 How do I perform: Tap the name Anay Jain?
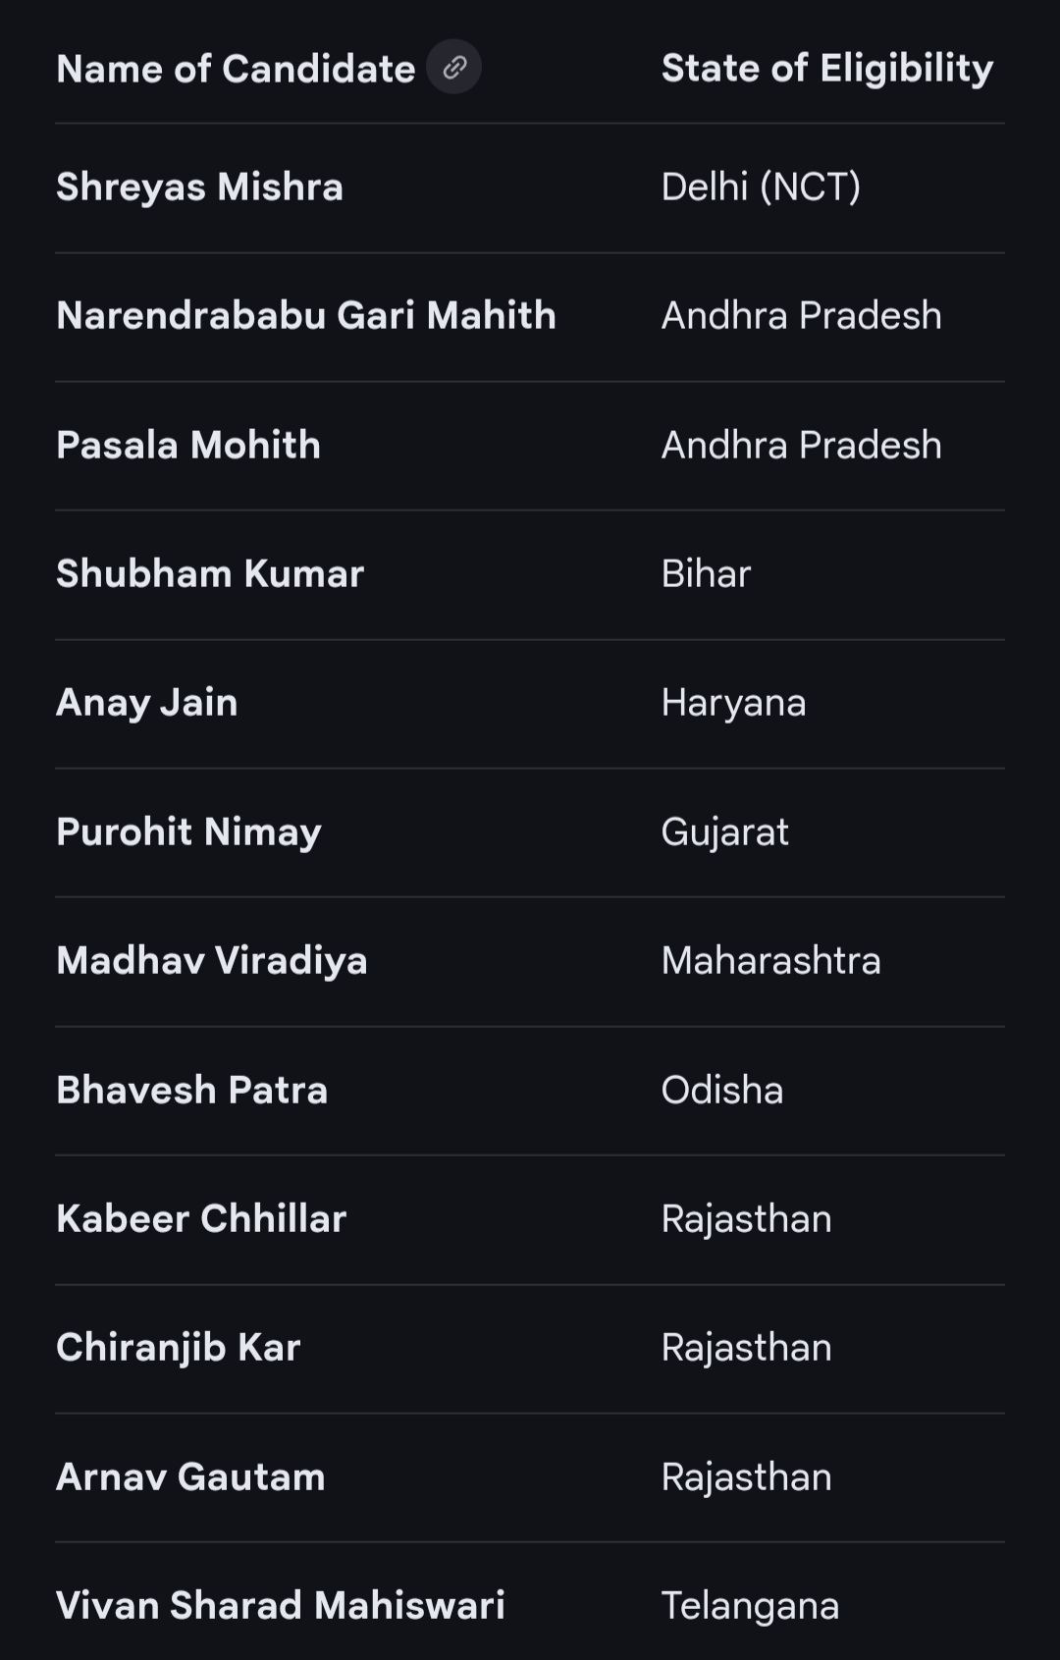tap(147, 703)
